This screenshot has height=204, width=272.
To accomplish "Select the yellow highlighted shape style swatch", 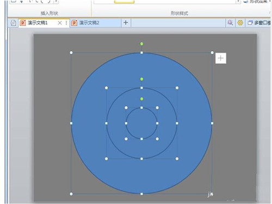I will [x=124, y=2].
